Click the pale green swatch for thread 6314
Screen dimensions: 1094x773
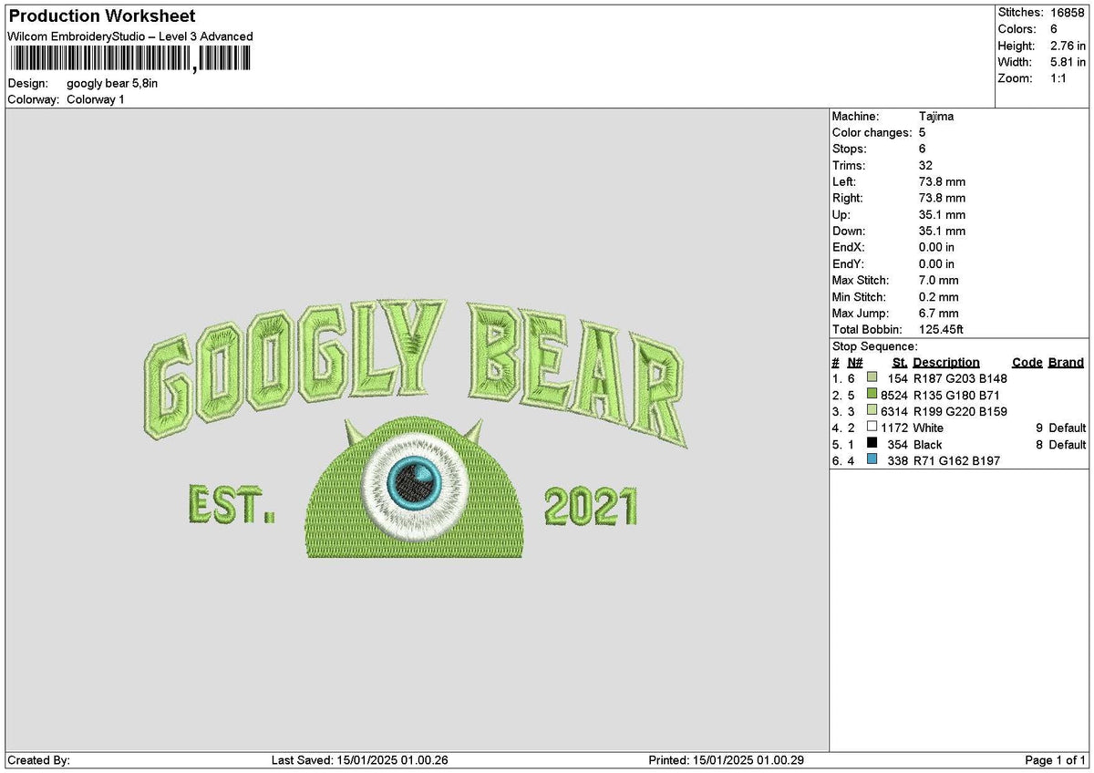coord(872,410)
